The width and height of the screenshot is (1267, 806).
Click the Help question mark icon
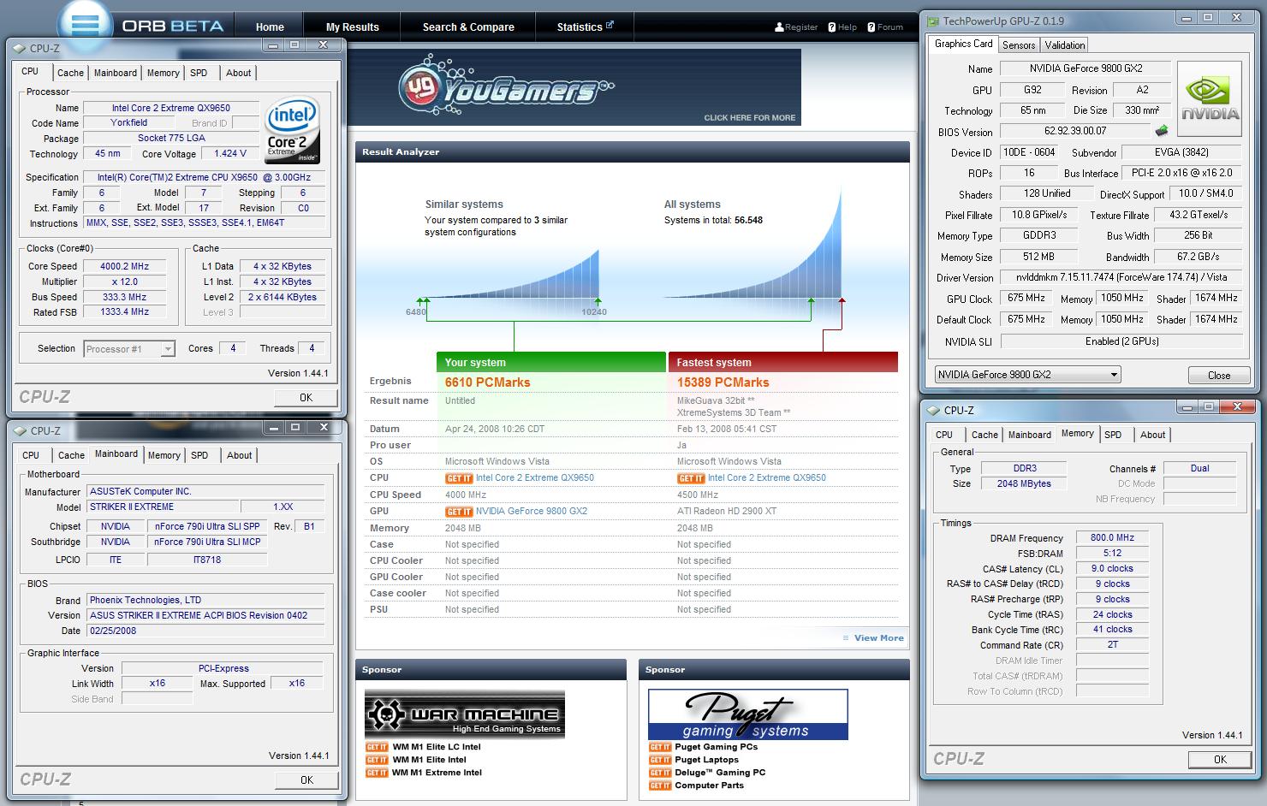point(831,27)
